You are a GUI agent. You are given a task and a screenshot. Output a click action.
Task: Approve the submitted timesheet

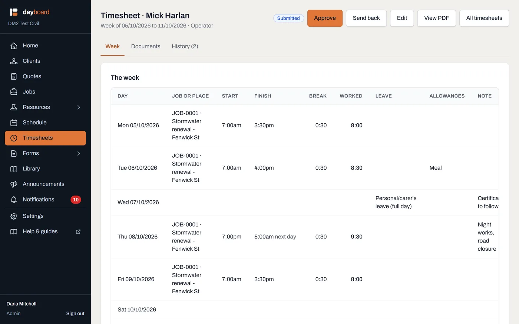tap(325, 18)
